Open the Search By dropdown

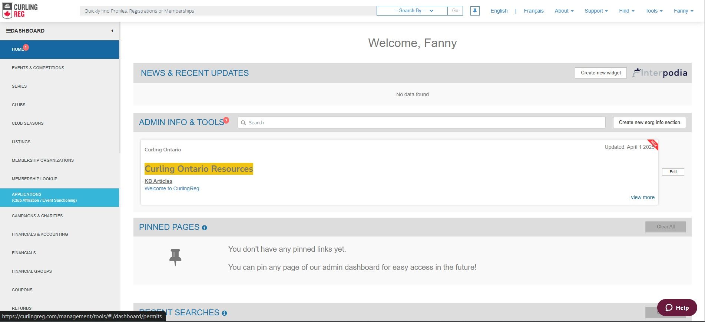point(412,11)
